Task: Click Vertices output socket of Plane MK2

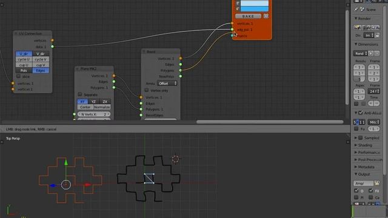Action: 114,76
